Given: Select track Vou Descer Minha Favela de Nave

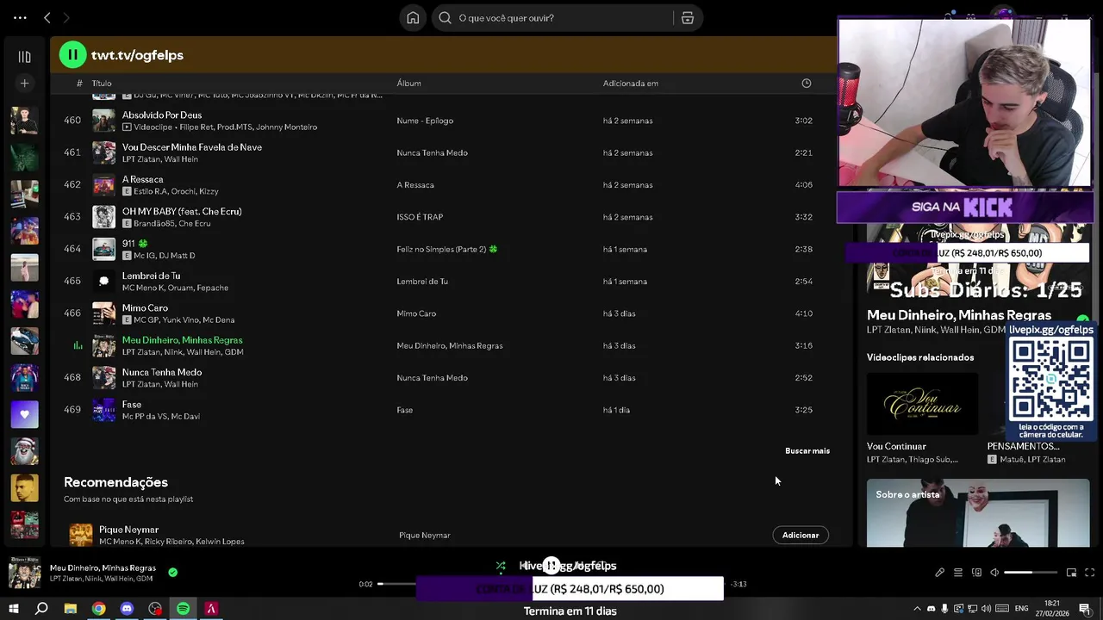Looking at the screenshot, I should tap(192, 147).
